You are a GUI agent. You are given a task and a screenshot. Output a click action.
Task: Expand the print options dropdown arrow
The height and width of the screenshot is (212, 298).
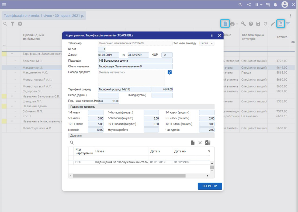coord(237,24)
